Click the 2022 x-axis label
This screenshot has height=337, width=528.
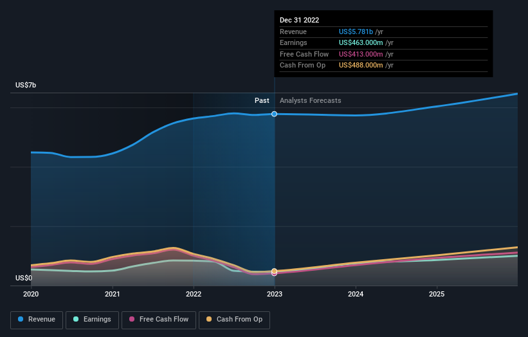click(194, 295)
